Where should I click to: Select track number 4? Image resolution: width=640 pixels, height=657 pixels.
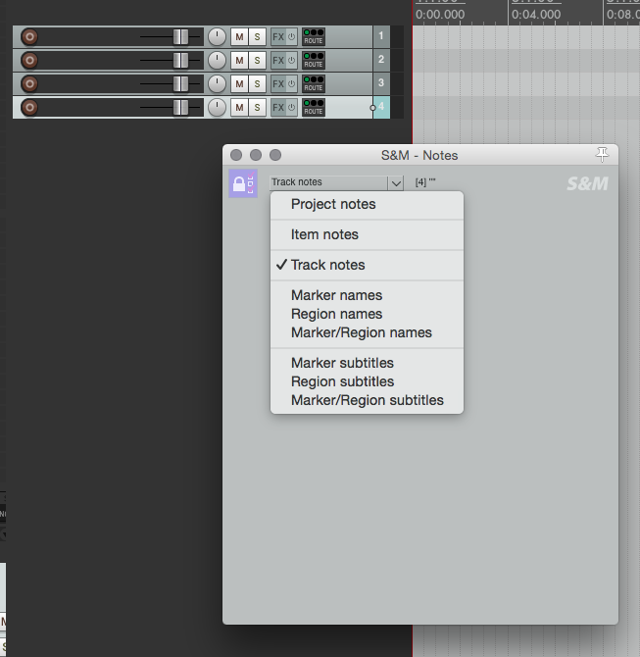coord(381,107)
